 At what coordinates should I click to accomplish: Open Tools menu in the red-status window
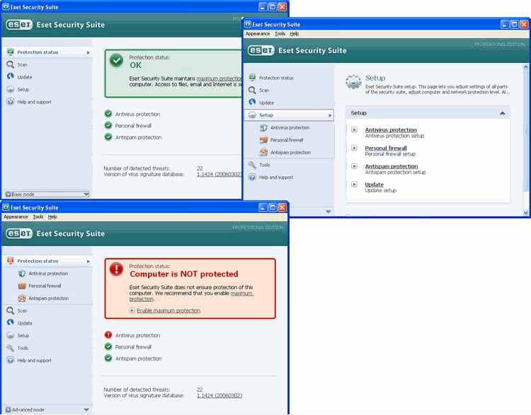(x=38, y=217)
